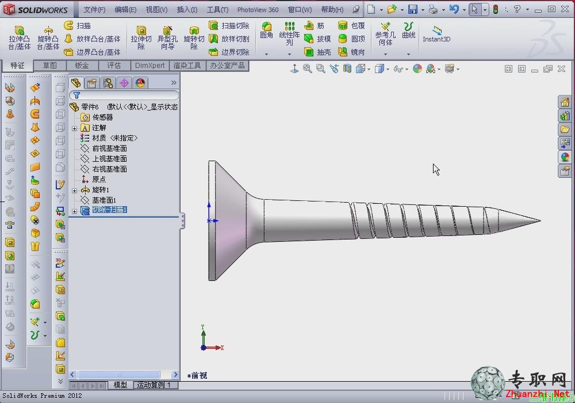Choose the 扫描切除 swept cut tool
The width and height of the screenshot is (575, 403).
click(229, 25)
